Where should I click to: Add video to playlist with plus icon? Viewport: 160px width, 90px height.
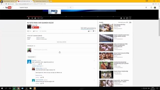29,31
